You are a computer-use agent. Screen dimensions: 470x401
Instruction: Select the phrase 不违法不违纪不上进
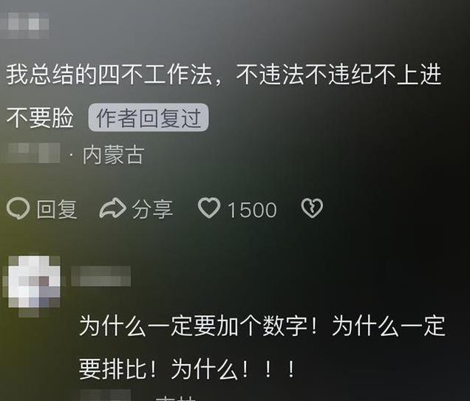point(338,75)
